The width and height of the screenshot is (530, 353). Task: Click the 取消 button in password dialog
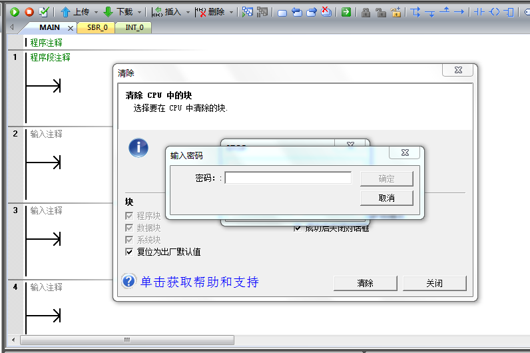(386, 198)
